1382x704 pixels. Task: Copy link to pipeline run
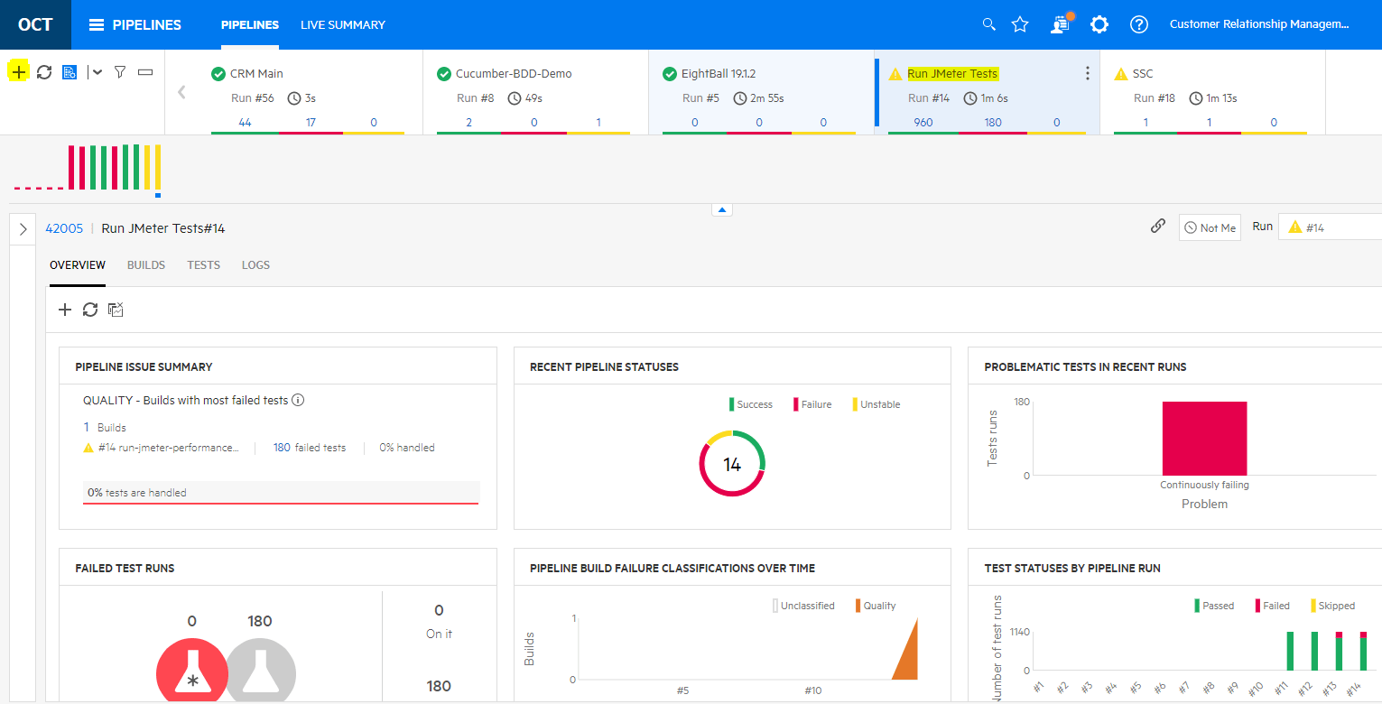[x=1157, y=227]
